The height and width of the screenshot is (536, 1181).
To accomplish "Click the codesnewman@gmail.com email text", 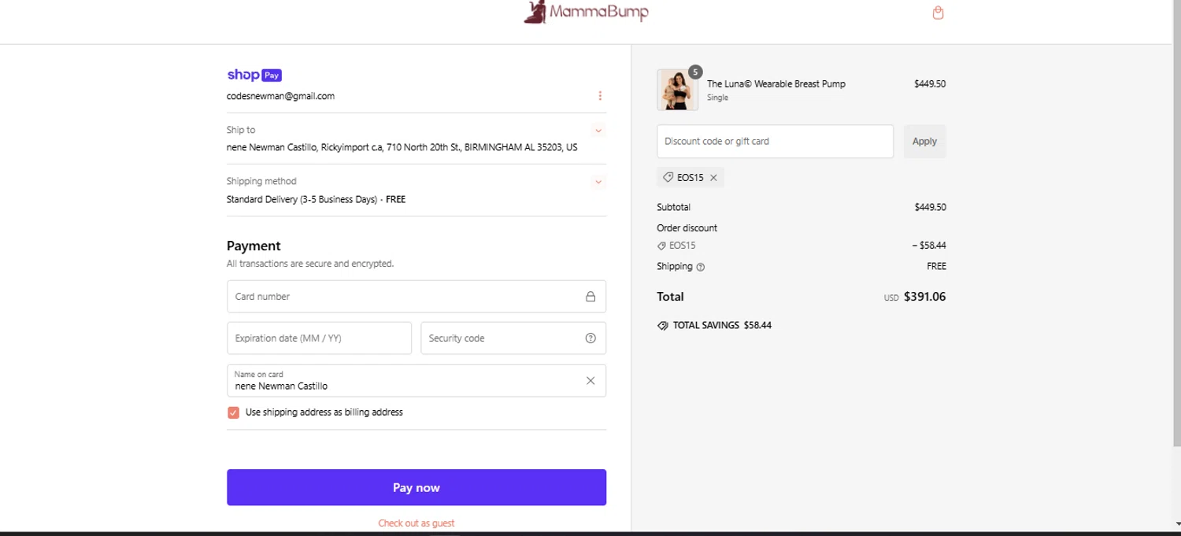I will tap(280, 96).
